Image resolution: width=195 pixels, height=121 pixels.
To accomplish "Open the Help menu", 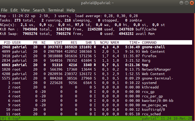I will coord(71,10).
